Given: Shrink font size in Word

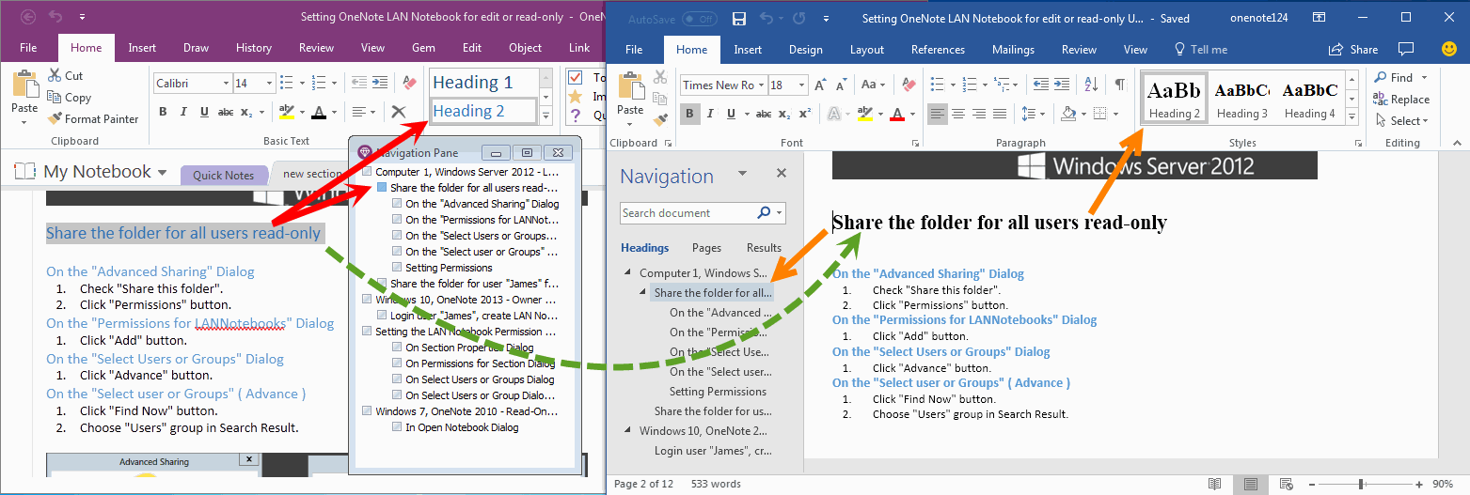Looking at the screenshot, I should [841, 85].
